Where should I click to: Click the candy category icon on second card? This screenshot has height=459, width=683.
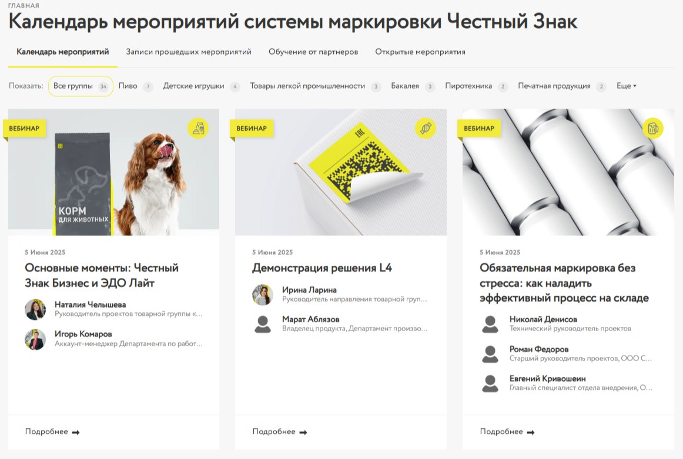pos(426,128)
